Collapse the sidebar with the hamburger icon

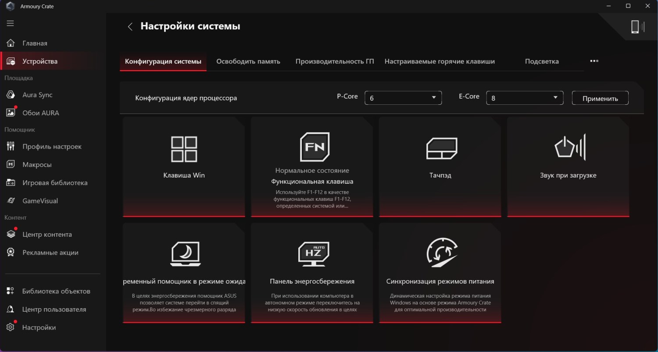[x=10, y=24]
